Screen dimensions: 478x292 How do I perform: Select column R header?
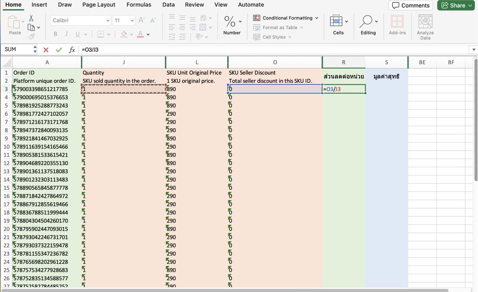pos(344,62)
